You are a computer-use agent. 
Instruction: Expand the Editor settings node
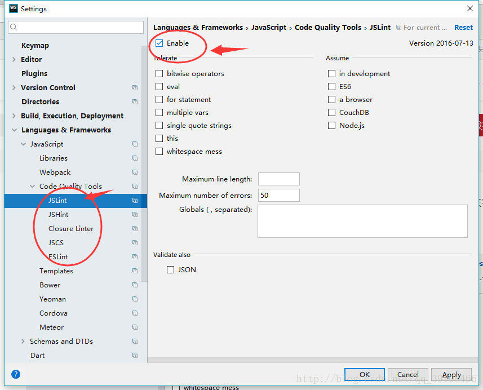(x=14, y=59)
